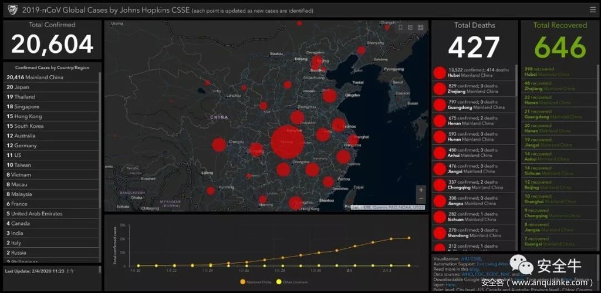Open the WHO data source link
This screenshot has height=293, width=601.
pyautogui.click(x=466, y=274)
